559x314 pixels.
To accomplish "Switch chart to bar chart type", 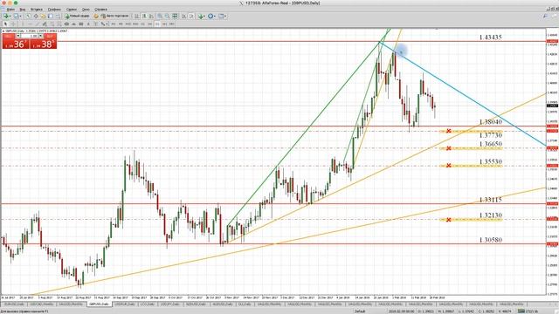I will coord(136,16).
